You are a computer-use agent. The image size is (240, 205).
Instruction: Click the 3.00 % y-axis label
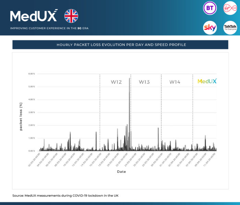(32, 112)
